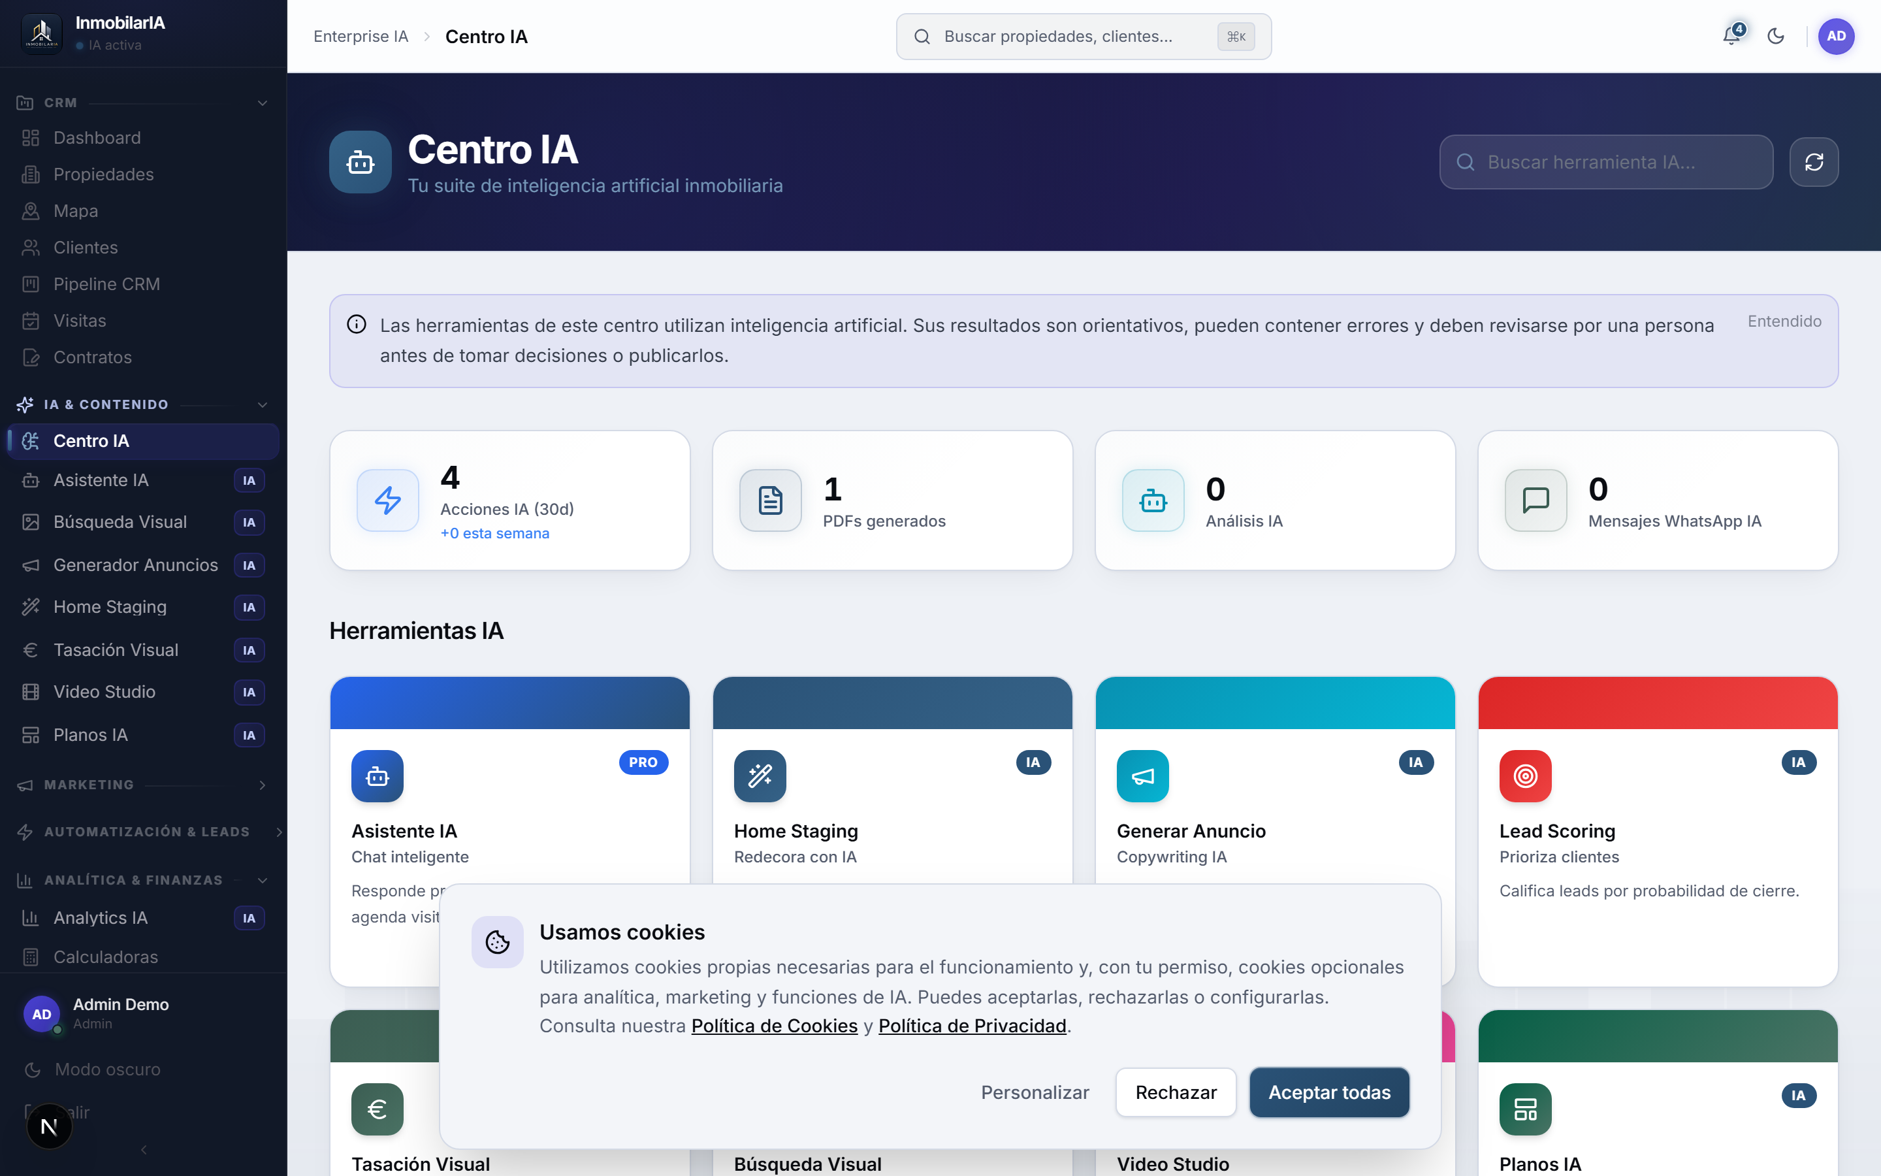This screenshot has height=1176, width=1881.
Task: Toggle dark mode moon icon in header
Action: (x=1776, y=36)
